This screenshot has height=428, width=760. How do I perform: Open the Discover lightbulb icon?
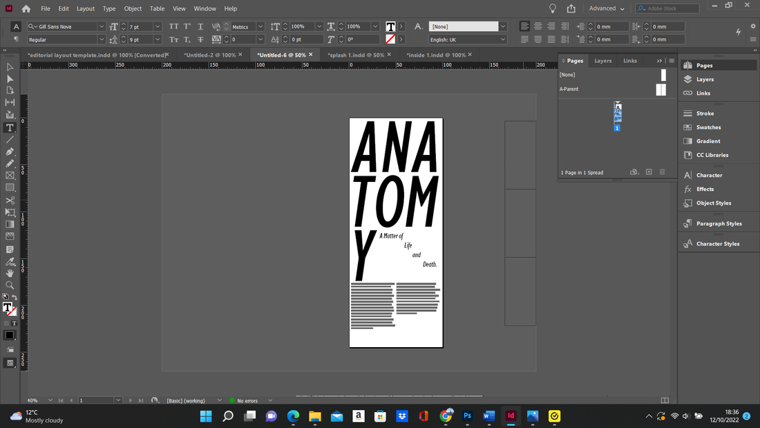tap(553, 8)
